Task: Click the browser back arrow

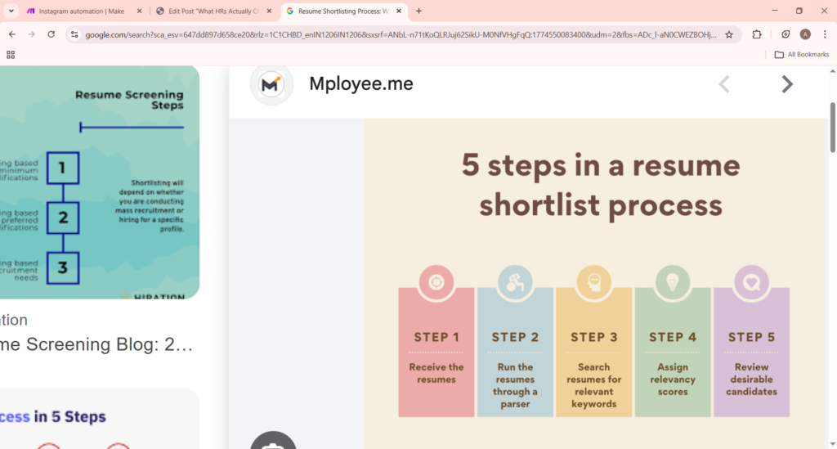Action: pos(12,34)
